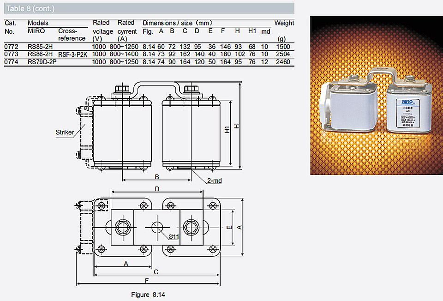Click the "Weight" column header
Screen dimensions: 443x301
[284, 23]
